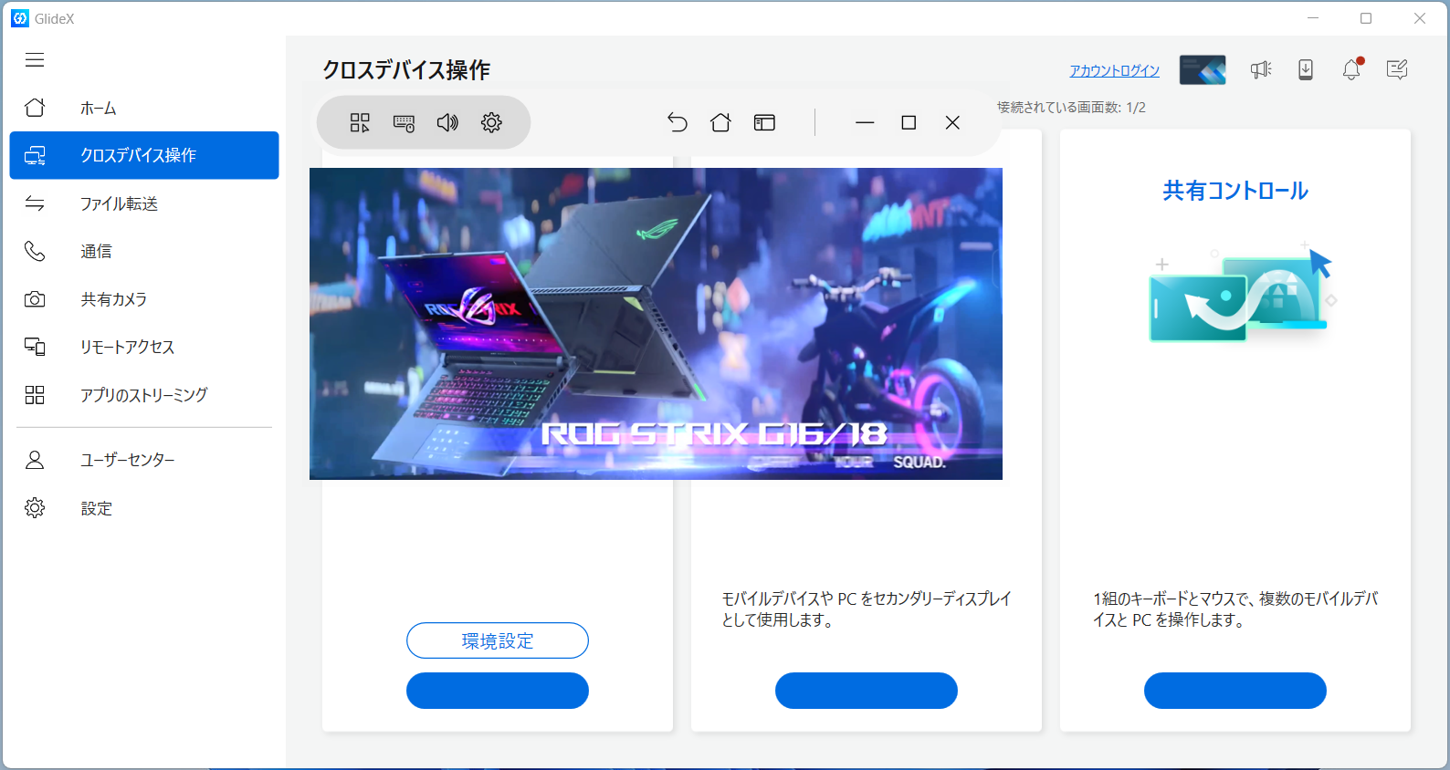Open the gear settings in floating toolbar
This screenshot has height=770, width=1450.
(x=491, y=123)
